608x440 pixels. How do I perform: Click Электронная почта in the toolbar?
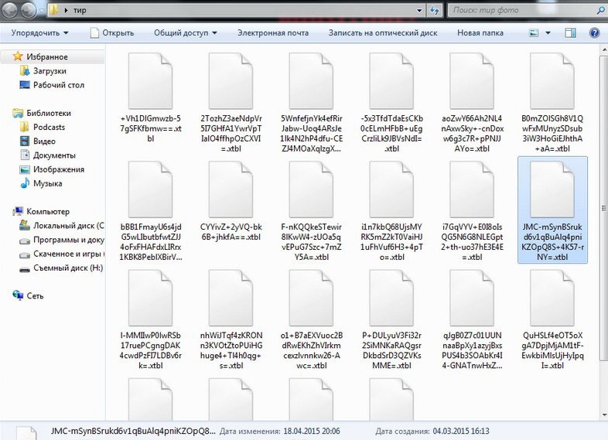(273, 33)
